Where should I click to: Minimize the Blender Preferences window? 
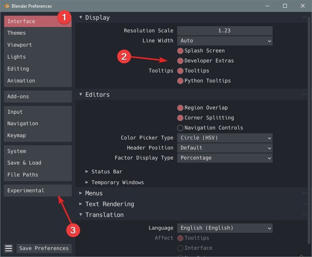268,6
